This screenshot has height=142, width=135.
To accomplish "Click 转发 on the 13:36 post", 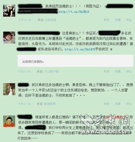I will tap(107, 104).
